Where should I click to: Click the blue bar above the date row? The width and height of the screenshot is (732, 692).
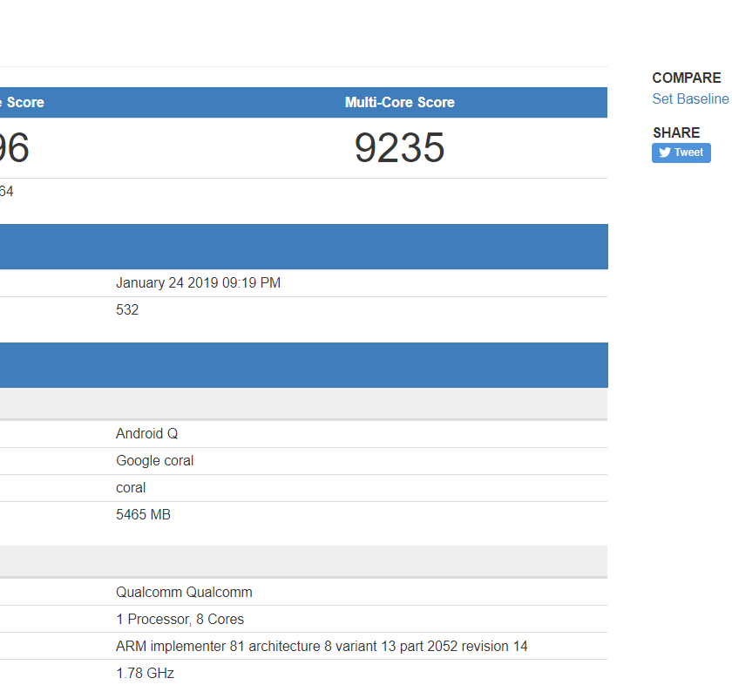coord(303,247)
